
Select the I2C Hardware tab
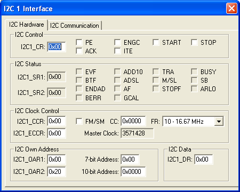tap(27, 25)
